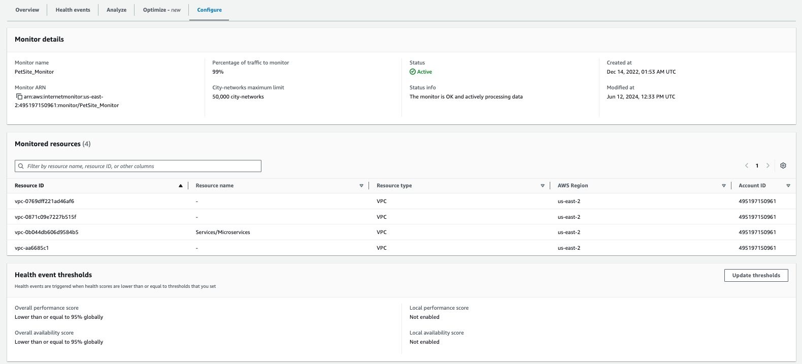Sort ascending by Resource ID arrow

click(181, 186)
